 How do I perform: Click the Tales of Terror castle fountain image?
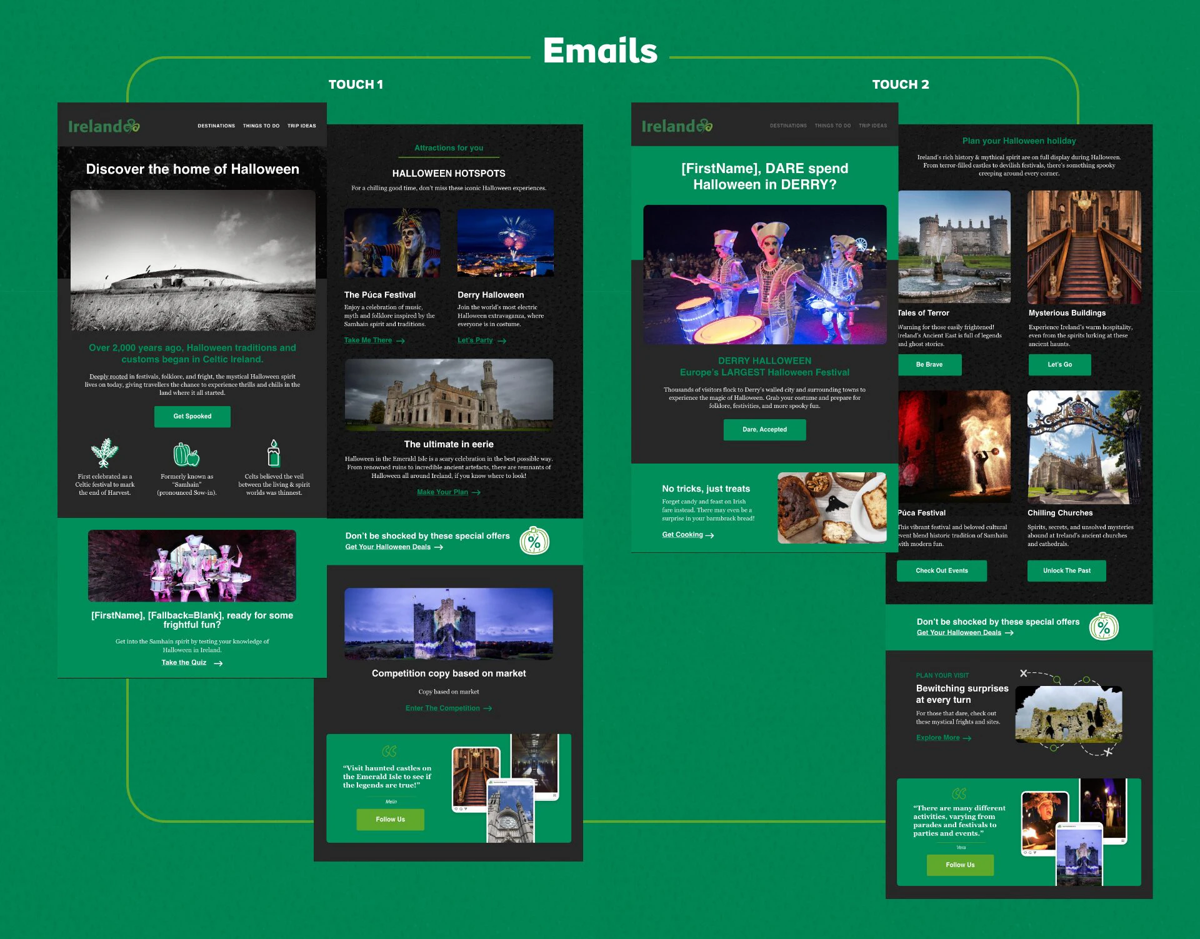point(954,247)
